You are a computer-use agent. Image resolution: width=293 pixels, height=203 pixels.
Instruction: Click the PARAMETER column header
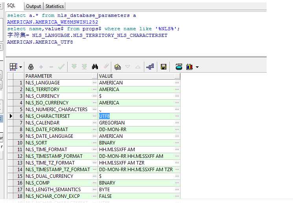point(61,76)
